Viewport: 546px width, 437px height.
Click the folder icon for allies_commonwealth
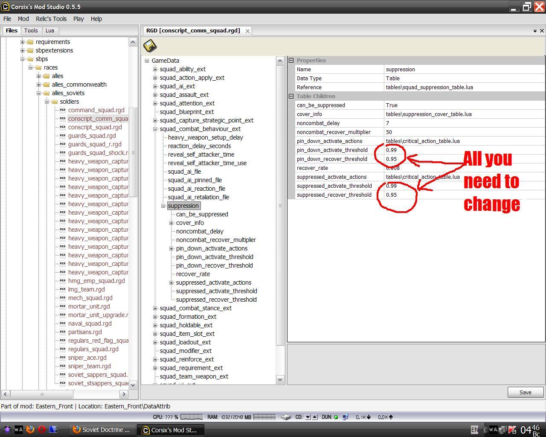click(46, 84)
